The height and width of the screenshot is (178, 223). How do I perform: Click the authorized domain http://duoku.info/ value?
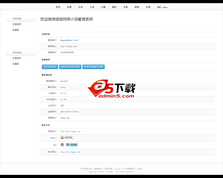coord(69,46)
